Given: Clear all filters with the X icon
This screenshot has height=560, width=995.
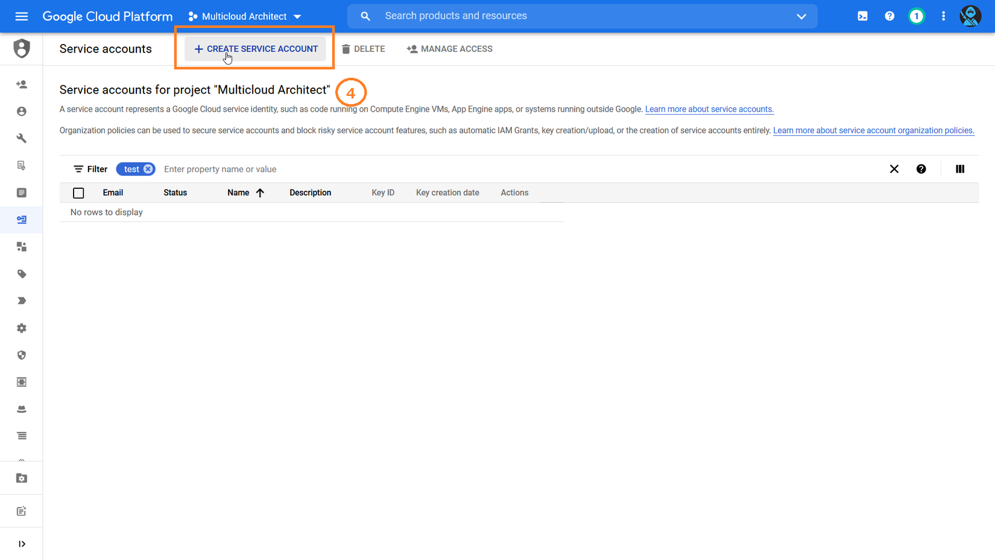Looking at the screenshot, I should 894,169.
